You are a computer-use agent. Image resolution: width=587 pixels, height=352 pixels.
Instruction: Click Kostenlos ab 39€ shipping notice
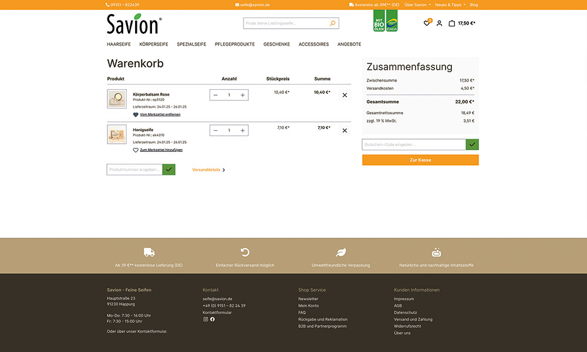(375, 5)
